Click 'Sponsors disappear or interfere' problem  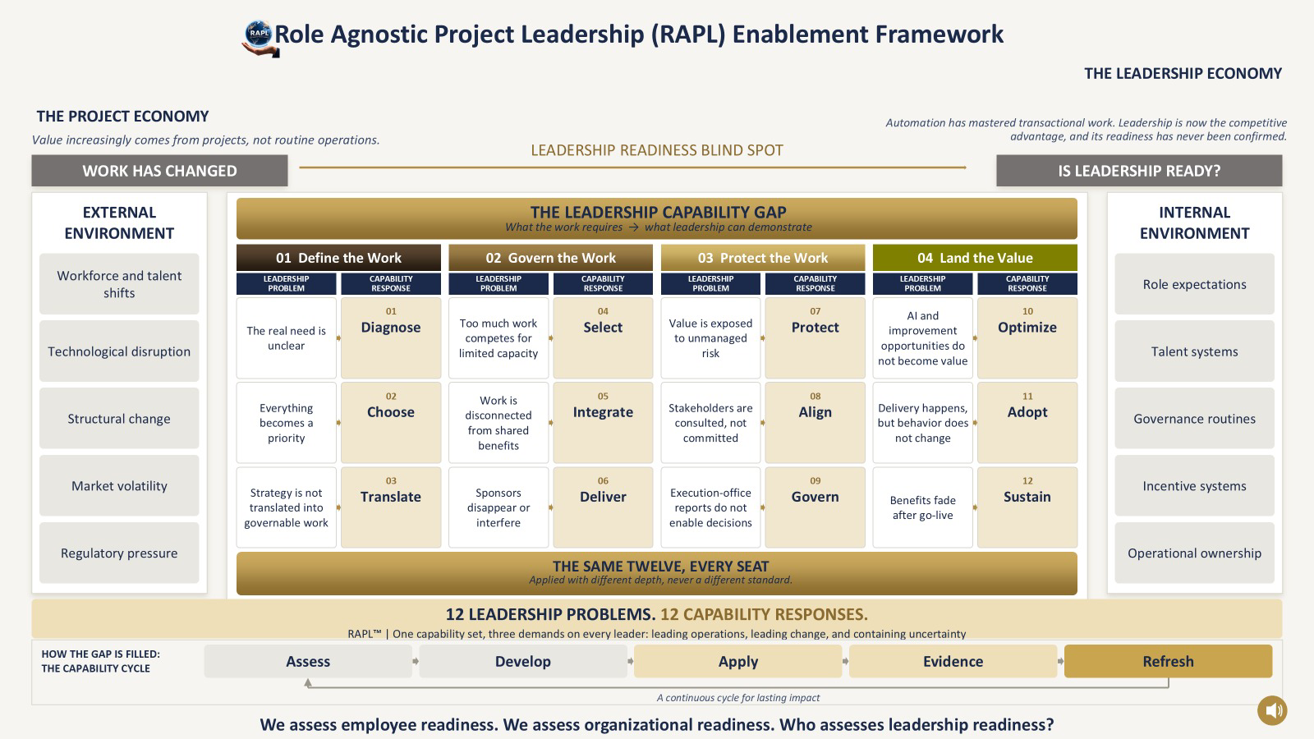(x=498, y=507)
